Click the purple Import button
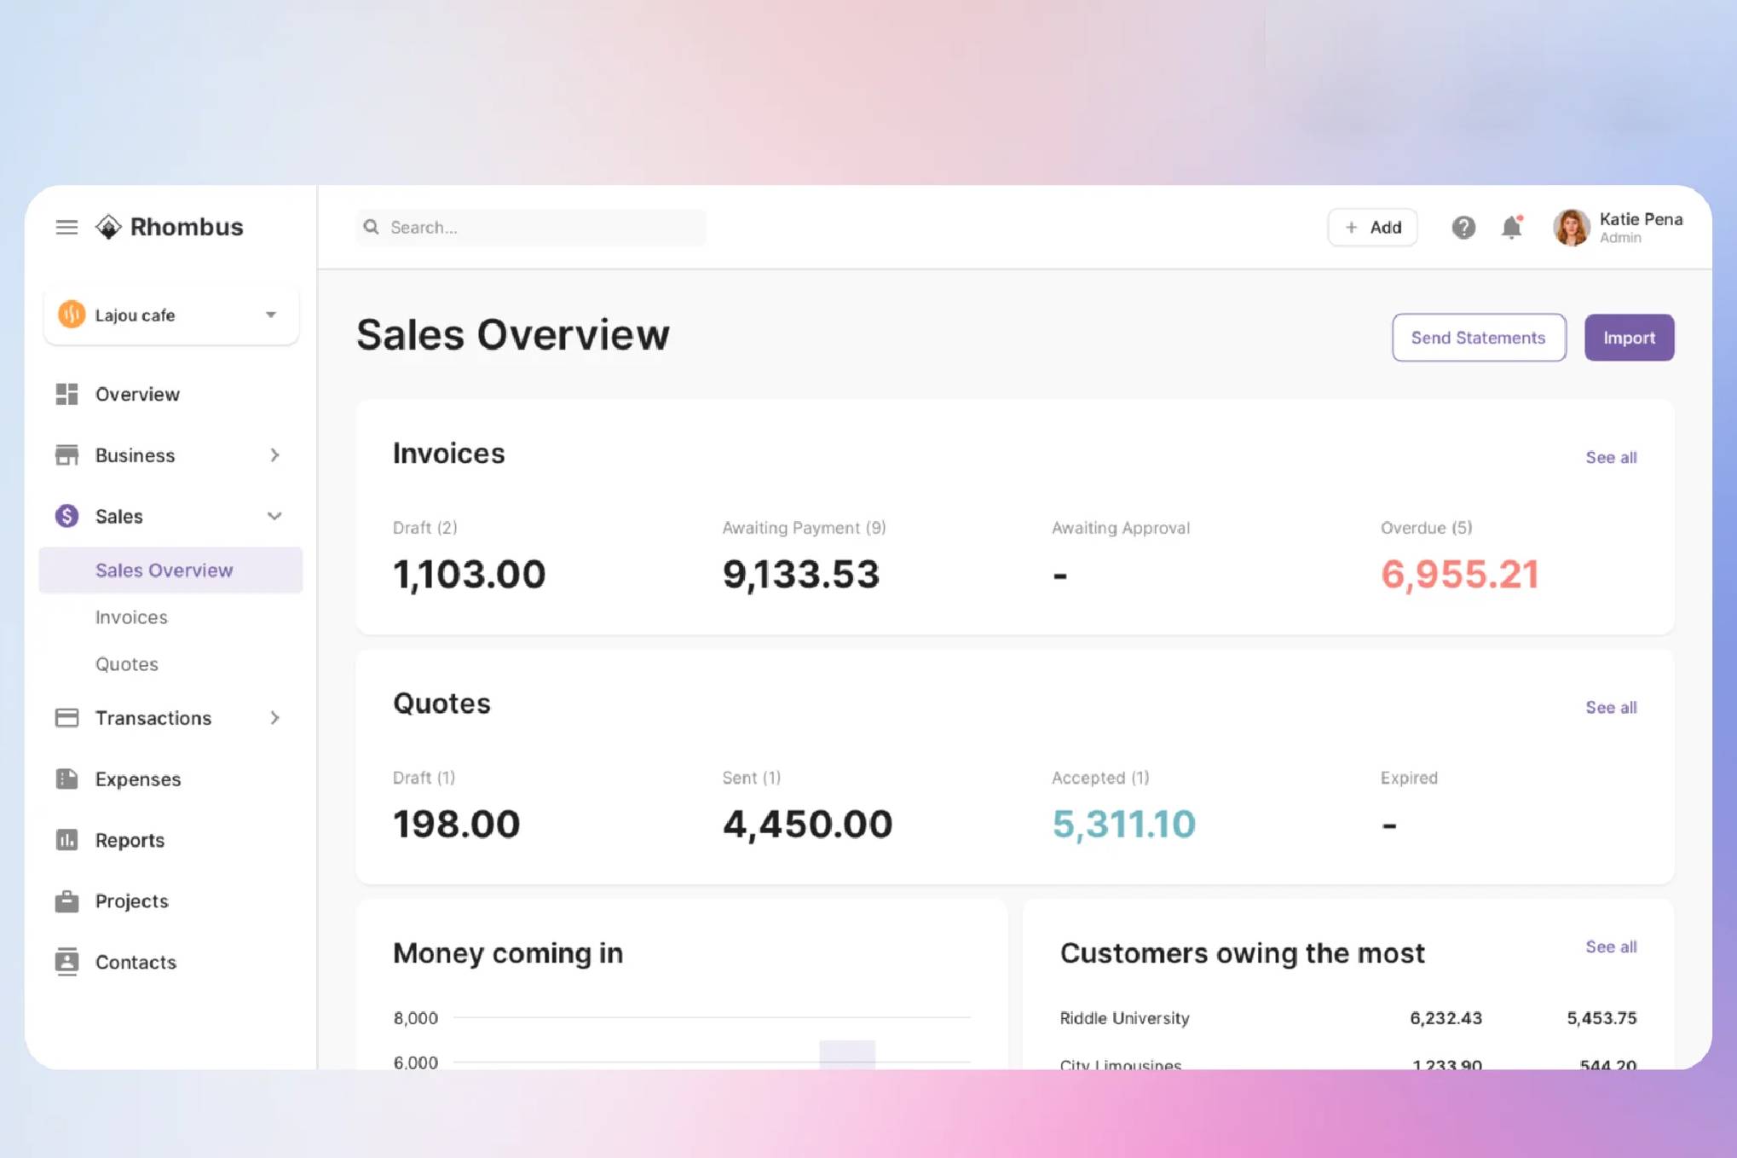The width and height of the screenshot is (1737, 1158). click(1628, 338)
